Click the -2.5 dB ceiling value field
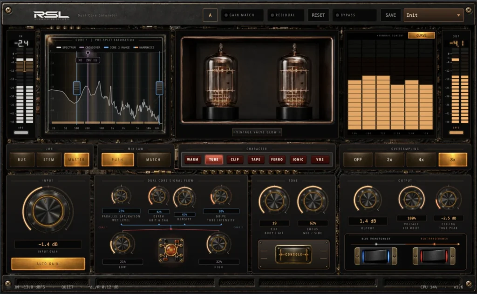The height and width of the screenshot is (294, 477). click(x=449, y=218)
